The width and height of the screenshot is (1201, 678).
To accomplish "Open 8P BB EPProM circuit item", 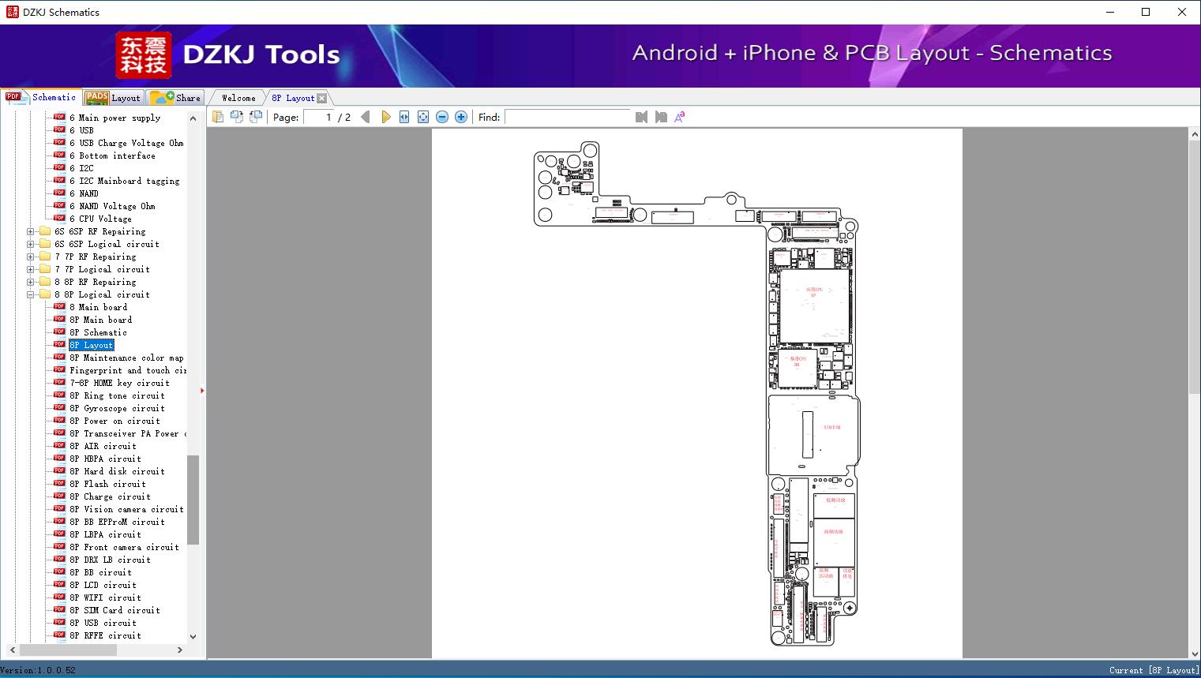I will 117,522.
